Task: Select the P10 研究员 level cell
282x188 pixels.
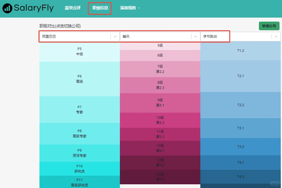Action: pyautogui.click(x=80, y=169)
